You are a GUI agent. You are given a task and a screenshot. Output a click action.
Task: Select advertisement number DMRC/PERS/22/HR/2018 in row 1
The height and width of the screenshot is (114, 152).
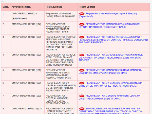pyautogui.click(x=24, y=14)
